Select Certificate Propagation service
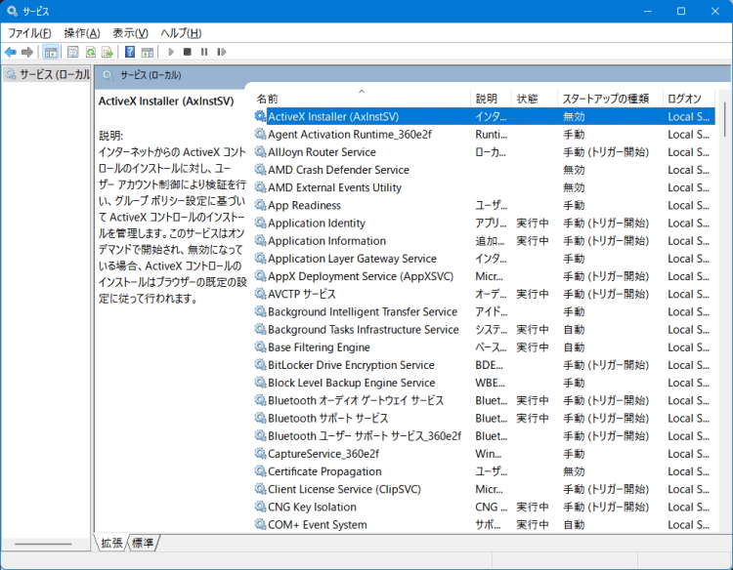Screen dimensions: 733x570 [x=485, y=471]
